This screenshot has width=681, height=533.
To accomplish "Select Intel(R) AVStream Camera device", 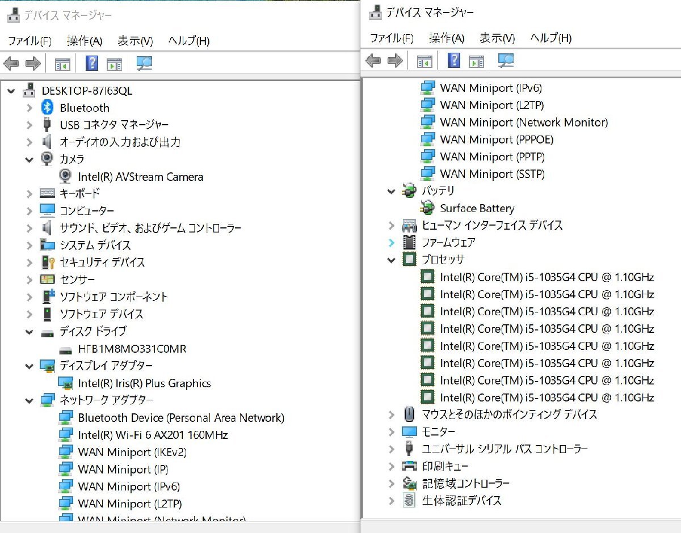I will 141,177.
